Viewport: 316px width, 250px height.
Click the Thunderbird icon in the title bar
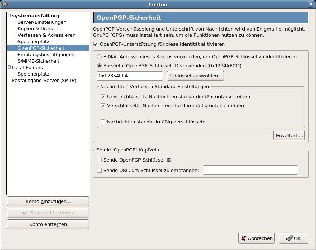(x=5, y=4)
